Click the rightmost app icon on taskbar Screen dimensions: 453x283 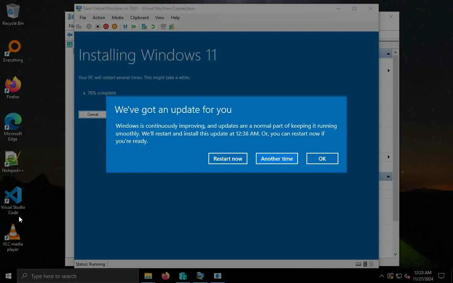point(217,276)
